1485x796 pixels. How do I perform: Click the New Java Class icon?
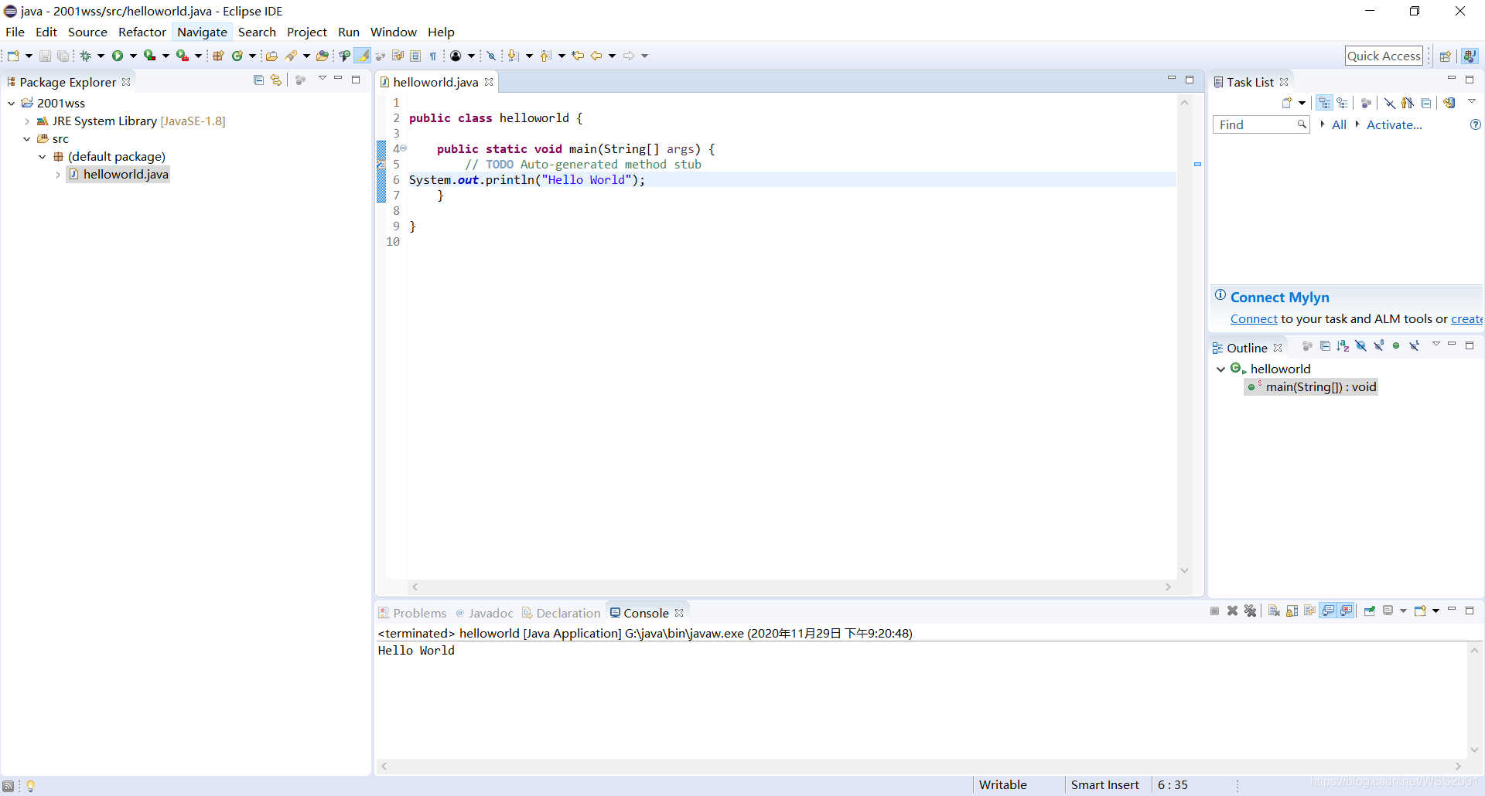coord(237,56)
